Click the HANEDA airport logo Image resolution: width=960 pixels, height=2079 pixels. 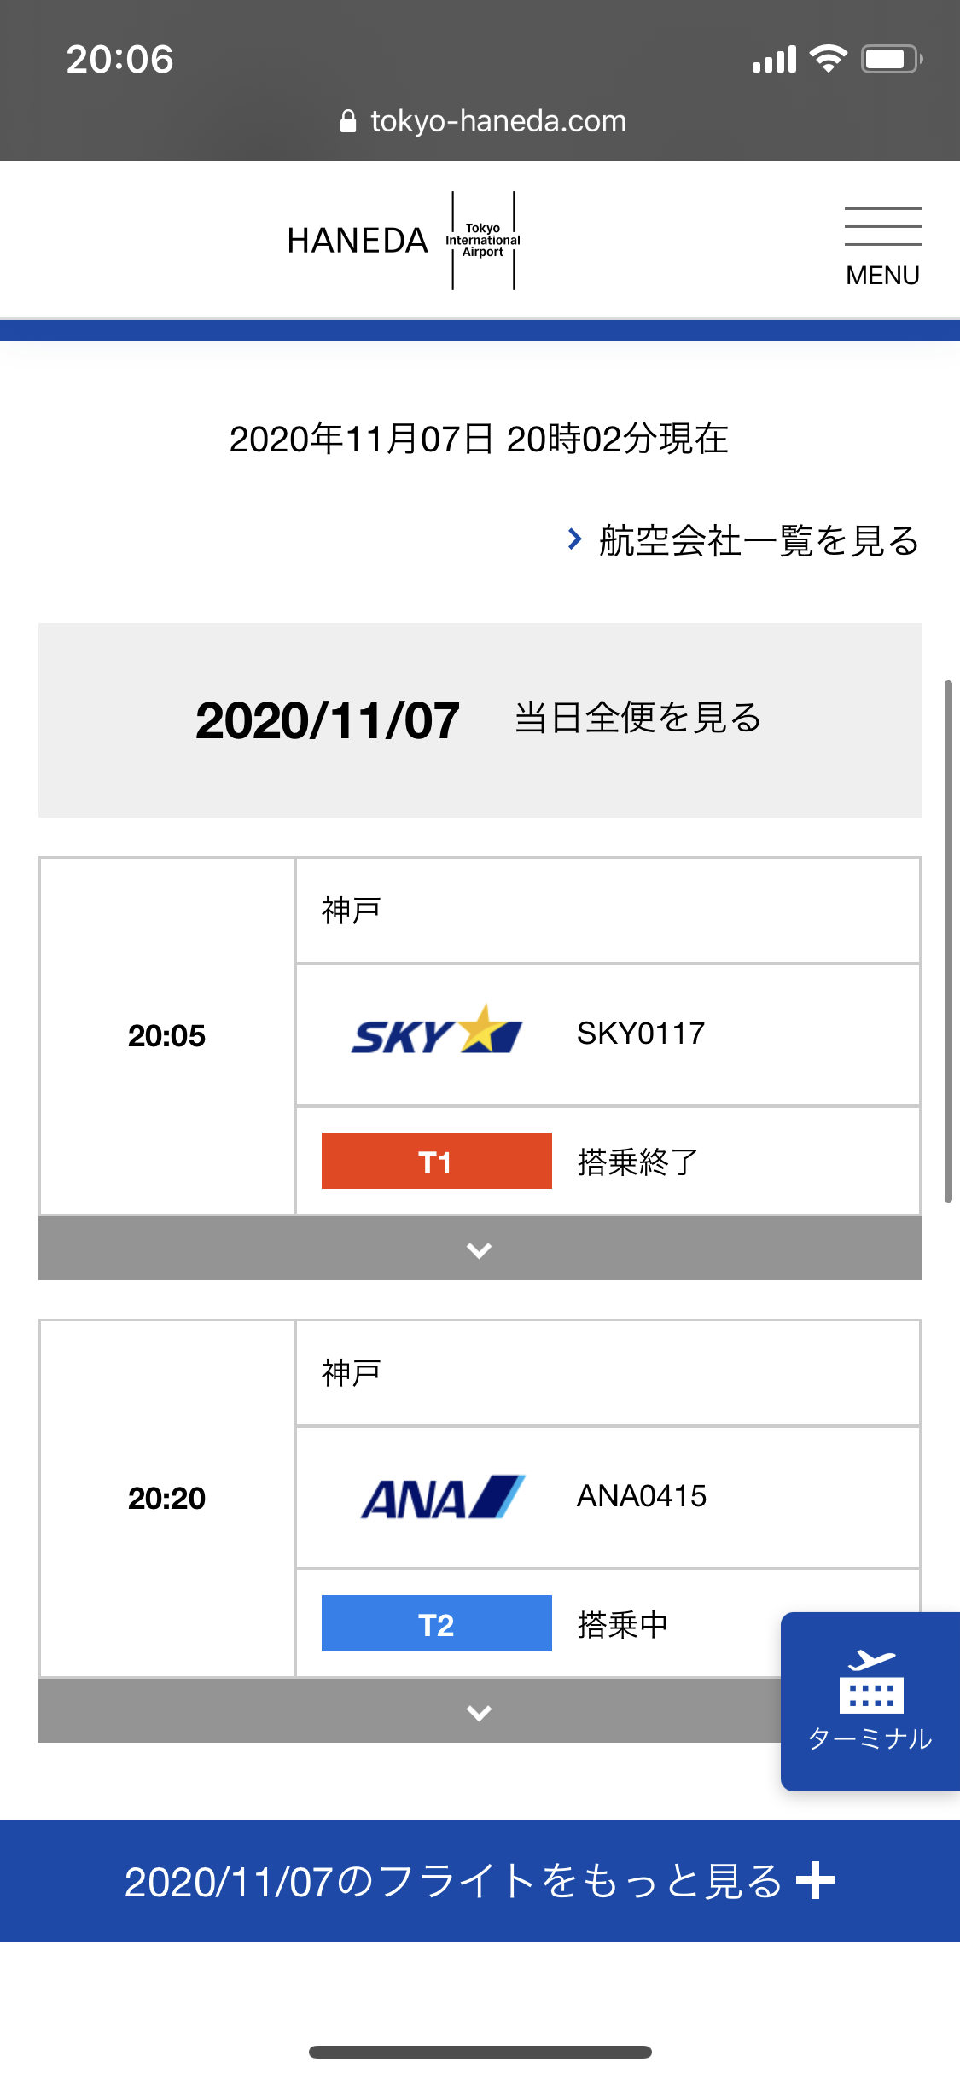point(404,241)
